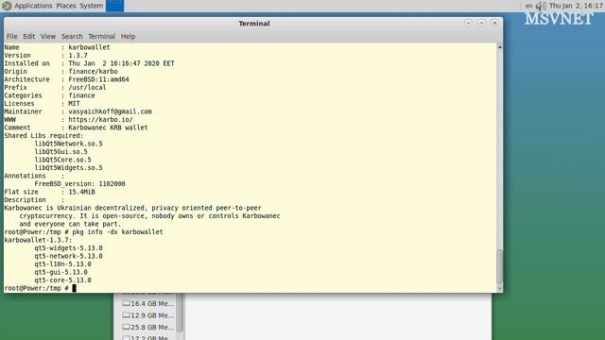Click the 'Karbowanec KRB wallet' comment text
Screen dimensions: 605x340
click(108, 127)
